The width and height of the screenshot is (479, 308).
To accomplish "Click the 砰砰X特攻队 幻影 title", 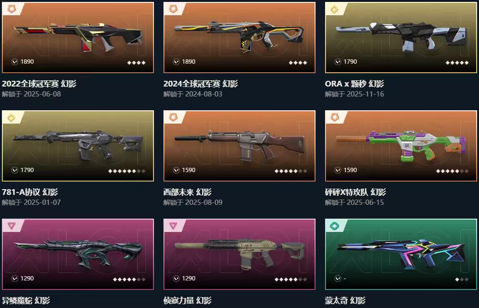I will point(355,192).
